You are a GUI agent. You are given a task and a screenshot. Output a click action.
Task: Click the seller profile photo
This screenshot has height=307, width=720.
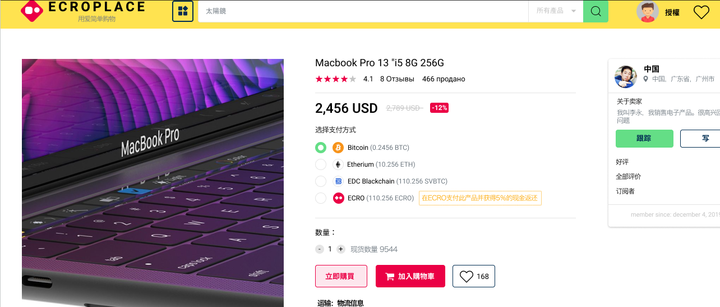point(626,77)
